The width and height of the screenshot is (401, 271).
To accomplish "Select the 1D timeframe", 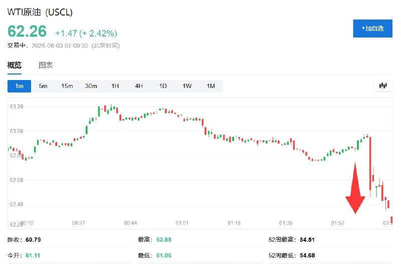I will 163,86.
